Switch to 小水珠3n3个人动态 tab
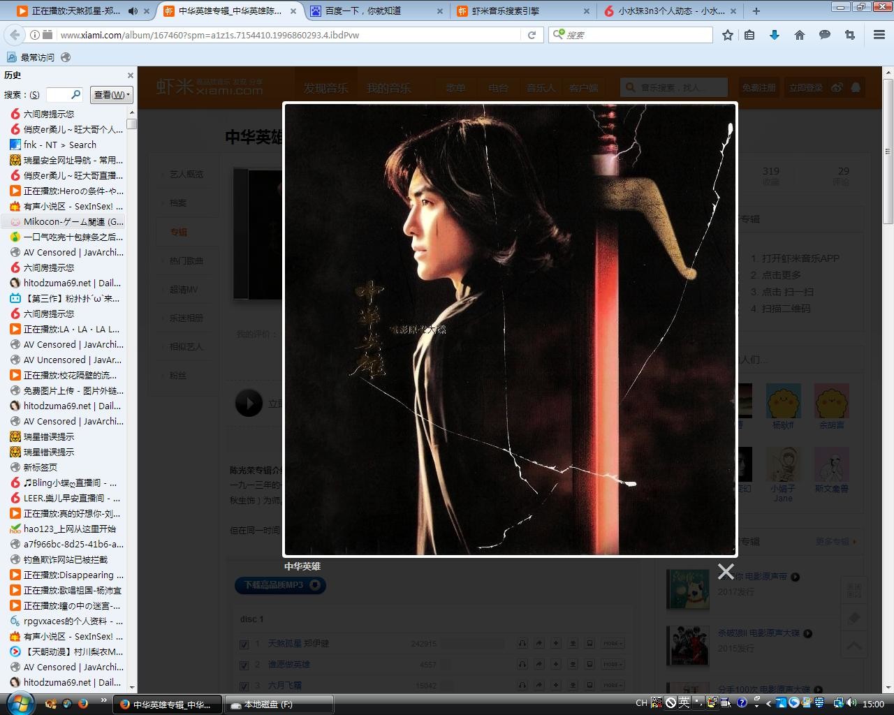 tap(668, 11)
